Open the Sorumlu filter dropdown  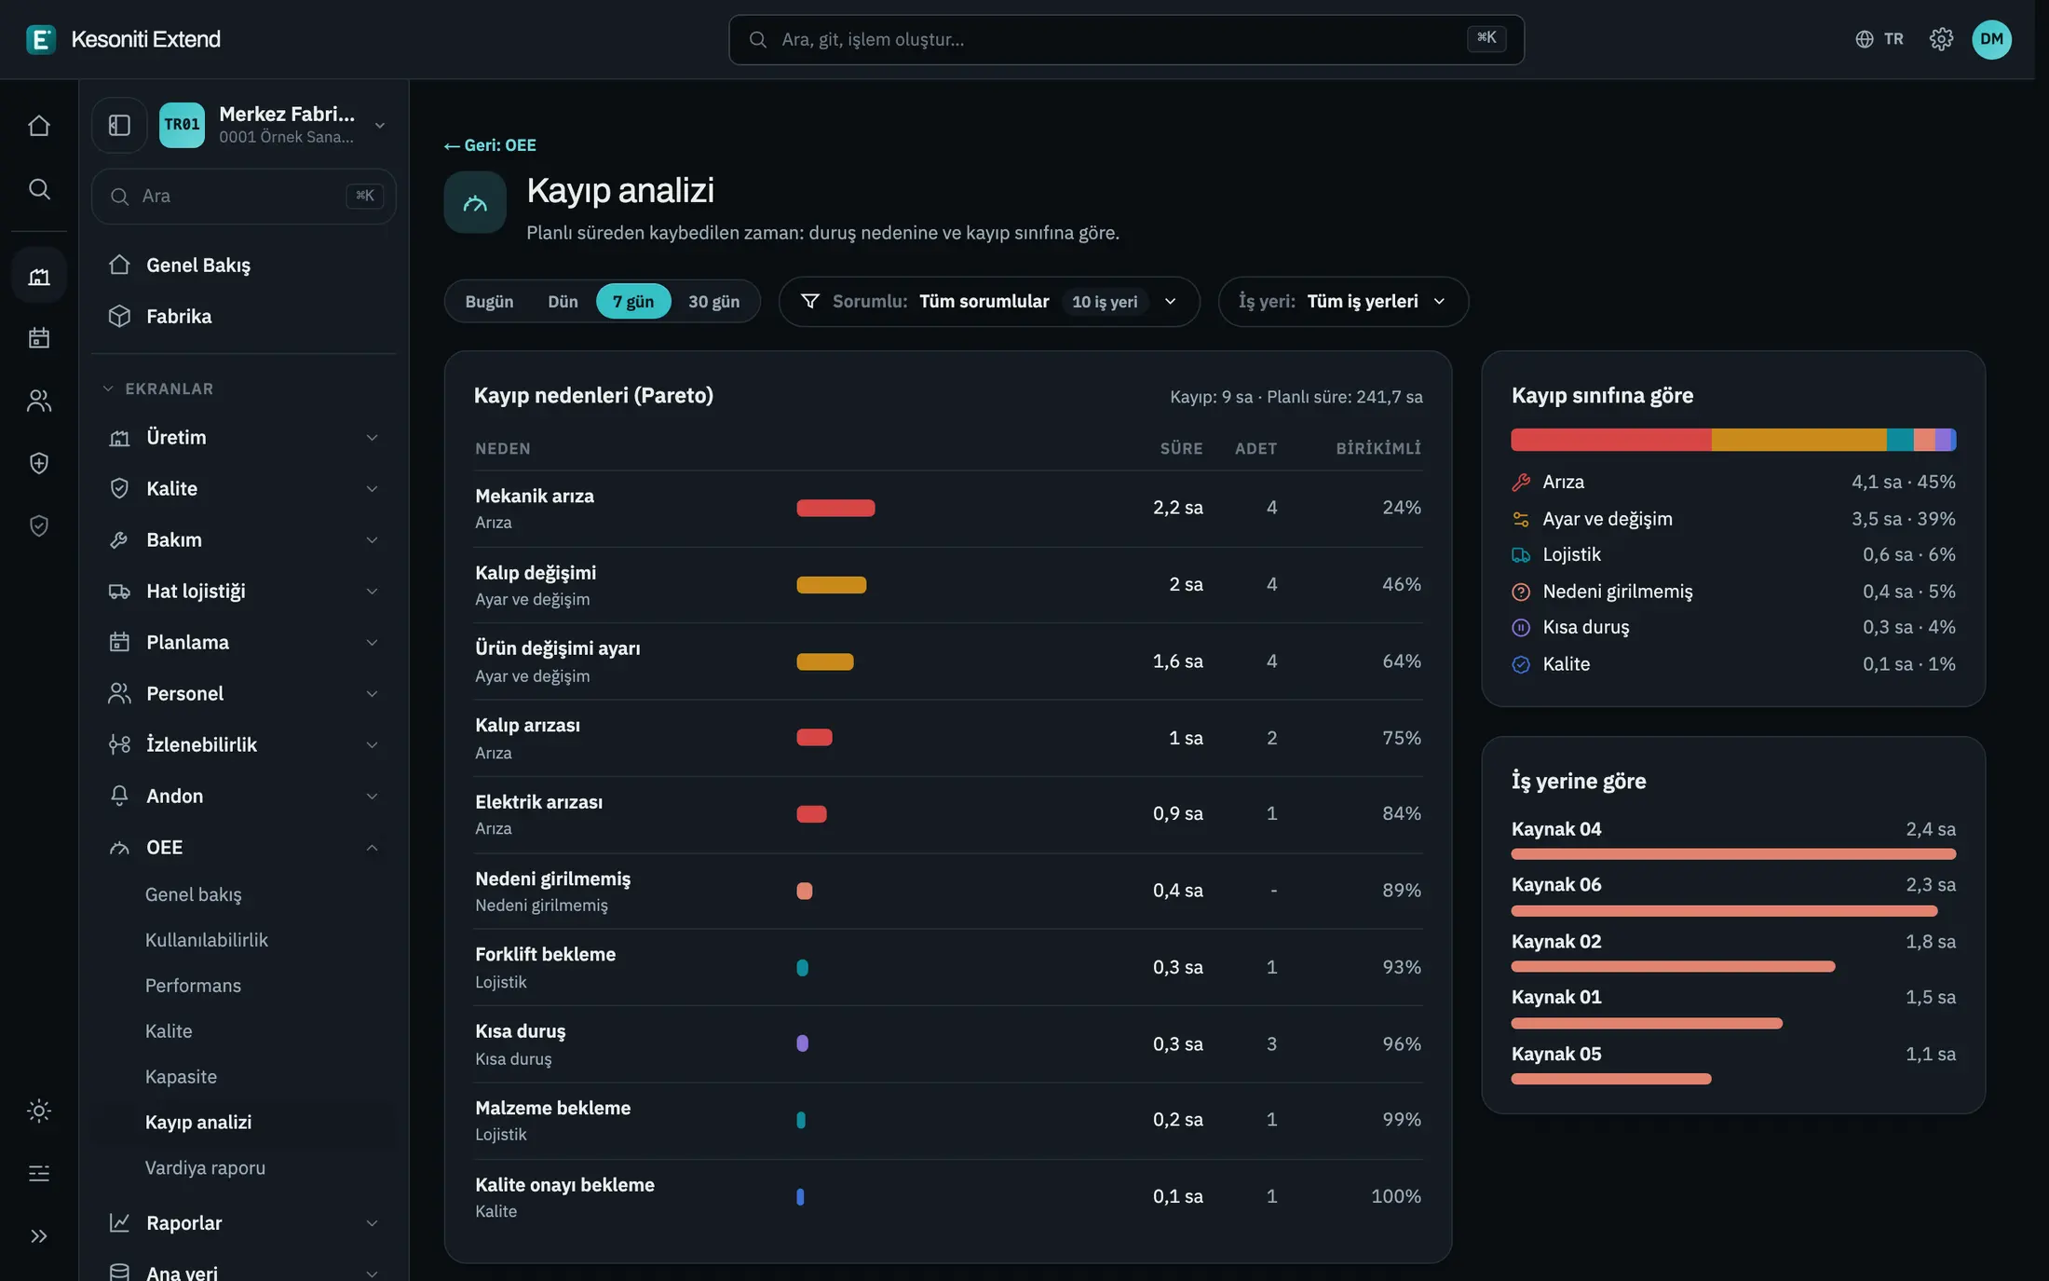pos(989,302)
